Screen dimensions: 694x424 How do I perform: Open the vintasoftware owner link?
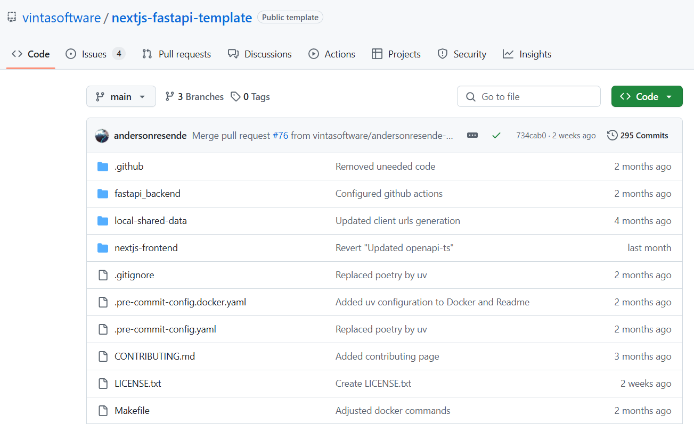click(x=61, y=18)
